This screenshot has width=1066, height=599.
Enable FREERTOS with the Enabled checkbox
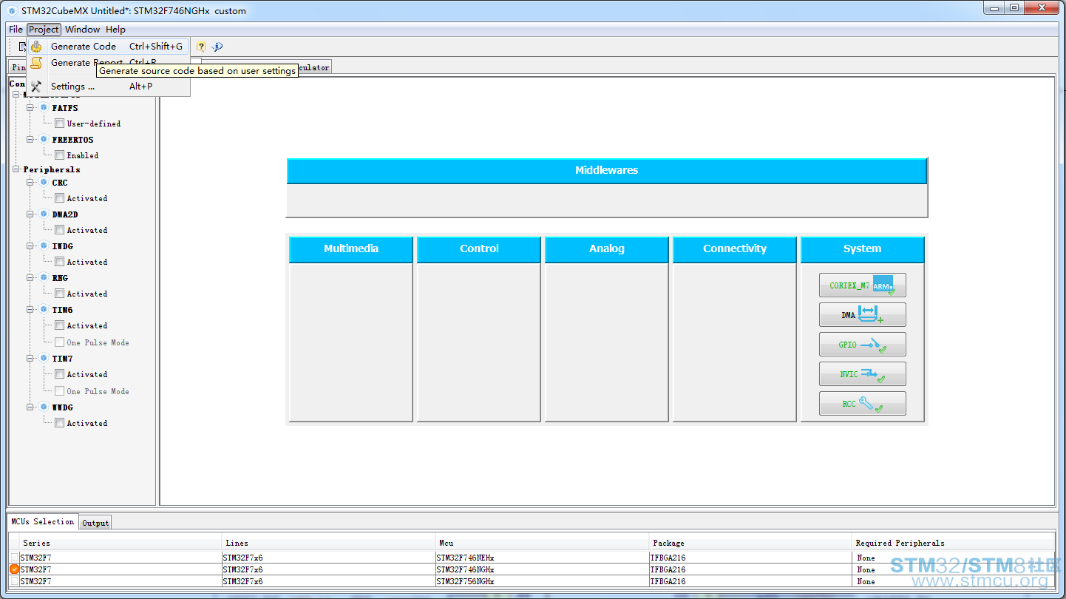[x=59, y=155]
